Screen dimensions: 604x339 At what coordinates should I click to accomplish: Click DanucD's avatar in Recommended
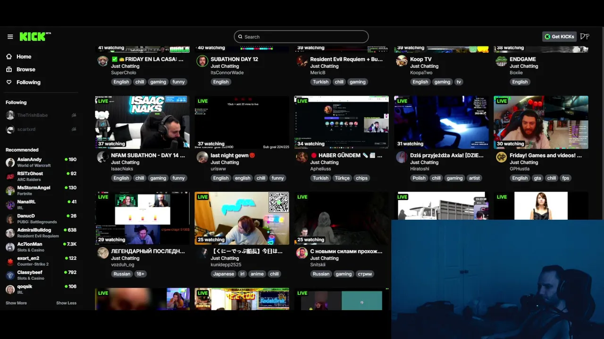[10, 219]
